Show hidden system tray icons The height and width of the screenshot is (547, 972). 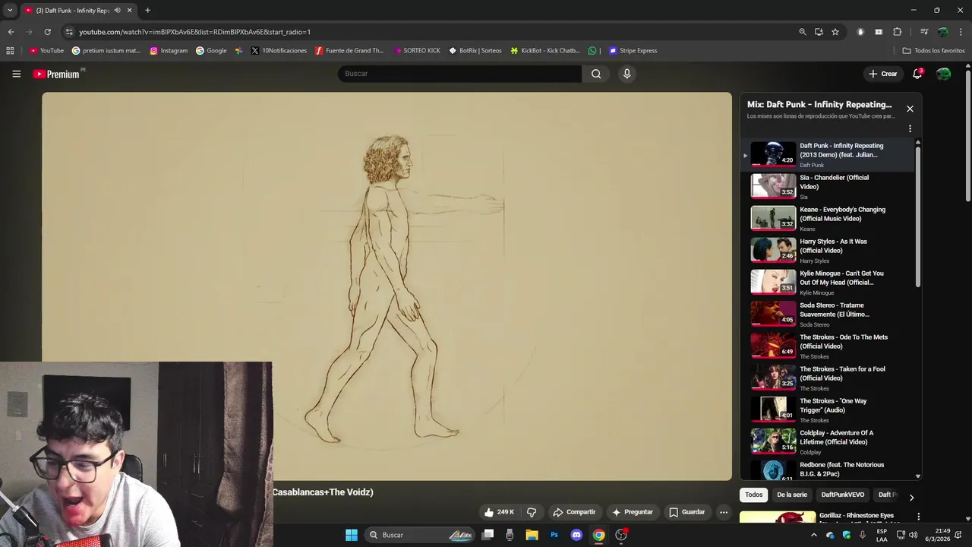click(814, 535)
